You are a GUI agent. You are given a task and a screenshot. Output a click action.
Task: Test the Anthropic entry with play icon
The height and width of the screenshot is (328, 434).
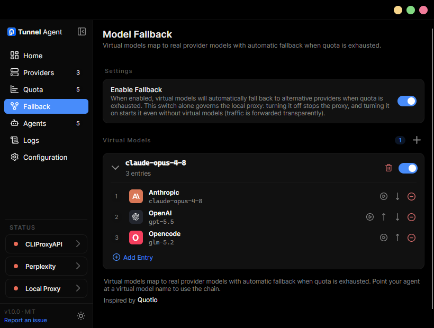tap(384, 196)
